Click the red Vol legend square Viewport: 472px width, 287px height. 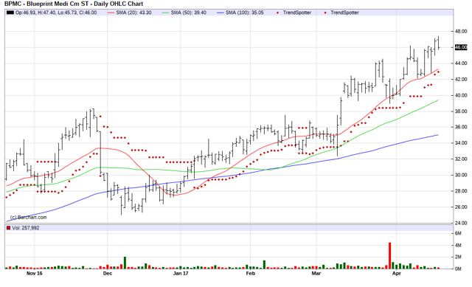(x=8, y=228)
